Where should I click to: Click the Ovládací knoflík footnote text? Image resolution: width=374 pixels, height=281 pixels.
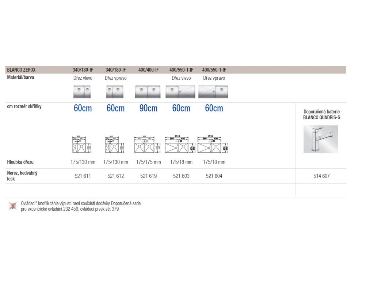point(81,206)
